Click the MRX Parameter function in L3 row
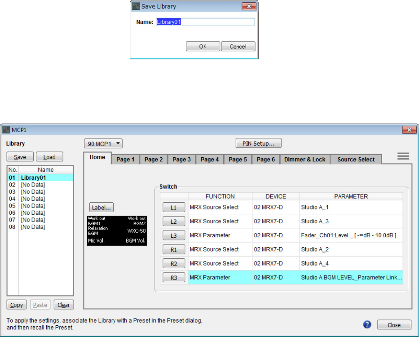This screenshot has height=337, width=419. click(x=220, y=235)
